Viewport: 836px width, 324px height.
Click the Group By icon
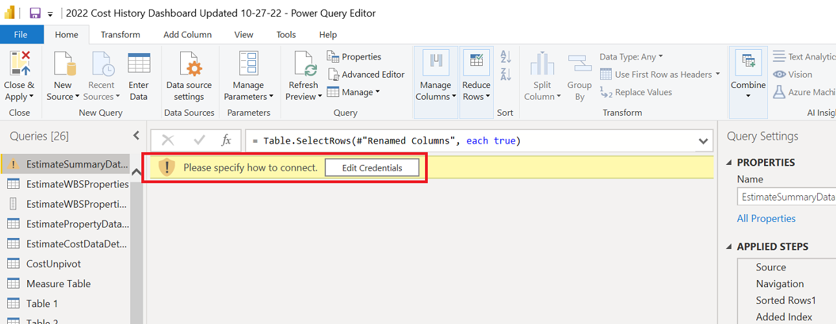[x=579, y=64]
